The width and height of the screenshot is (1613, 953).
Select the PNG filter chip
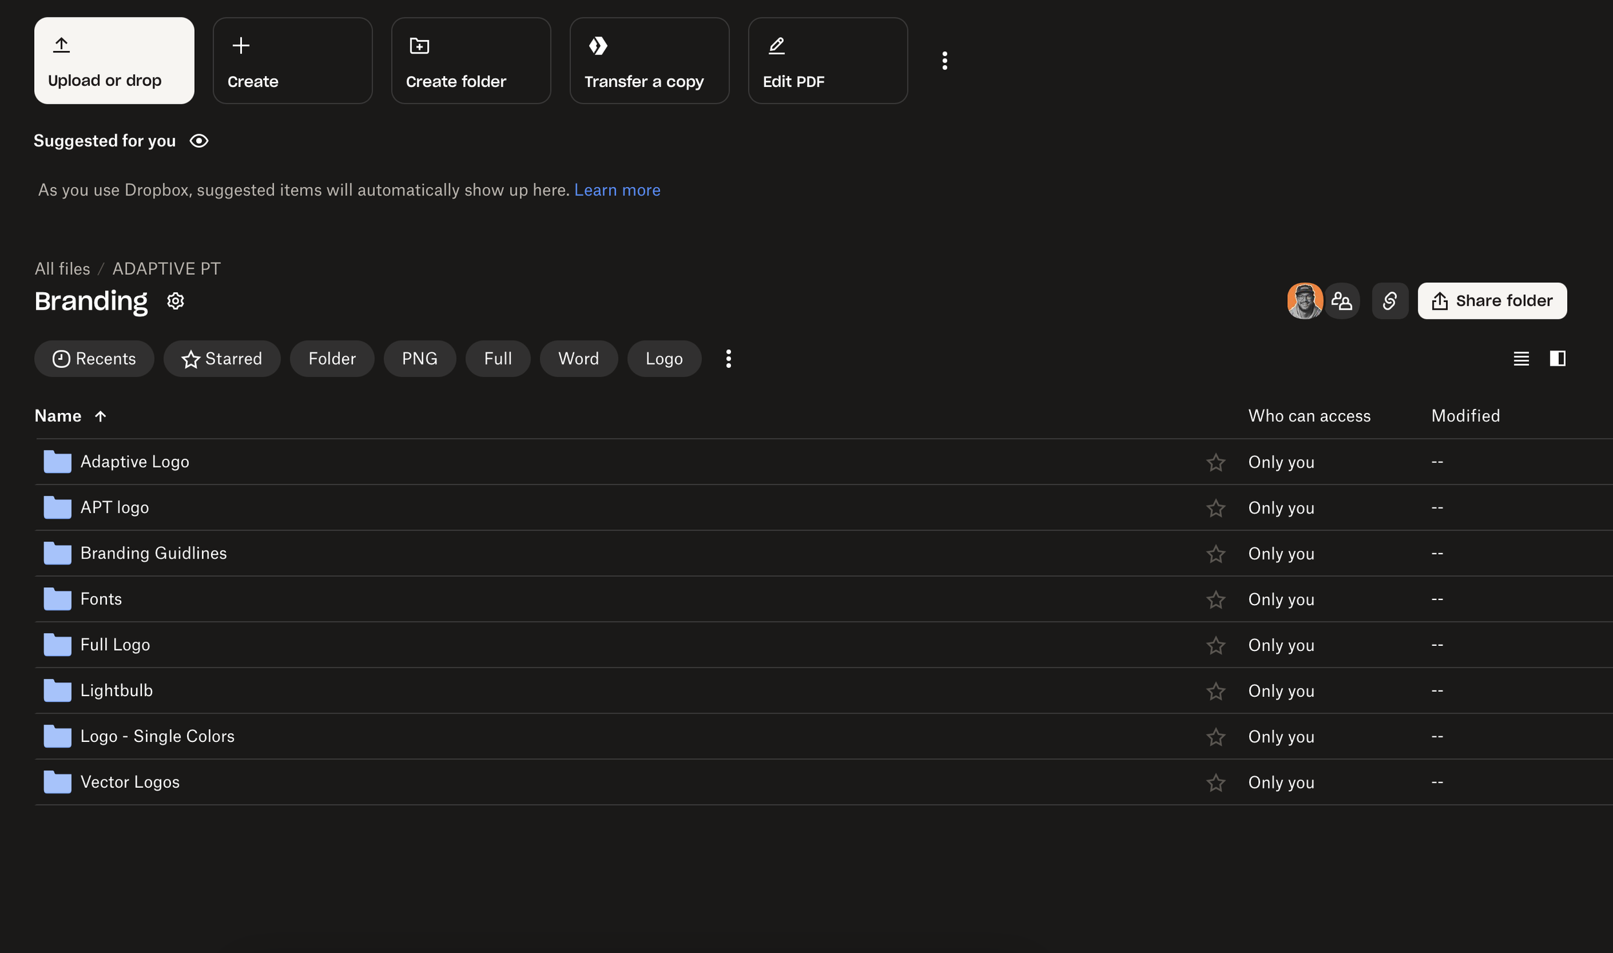coord(420,359)
